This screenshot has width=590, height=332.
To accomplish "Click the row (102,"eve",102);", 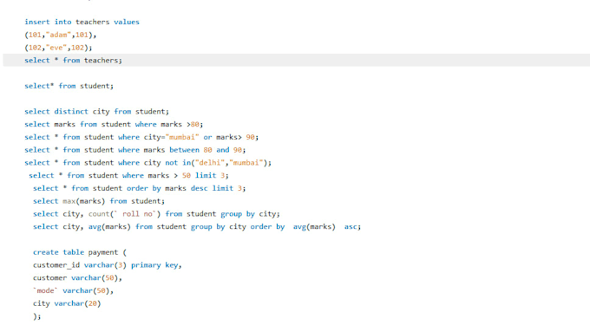I will (58, 48).
